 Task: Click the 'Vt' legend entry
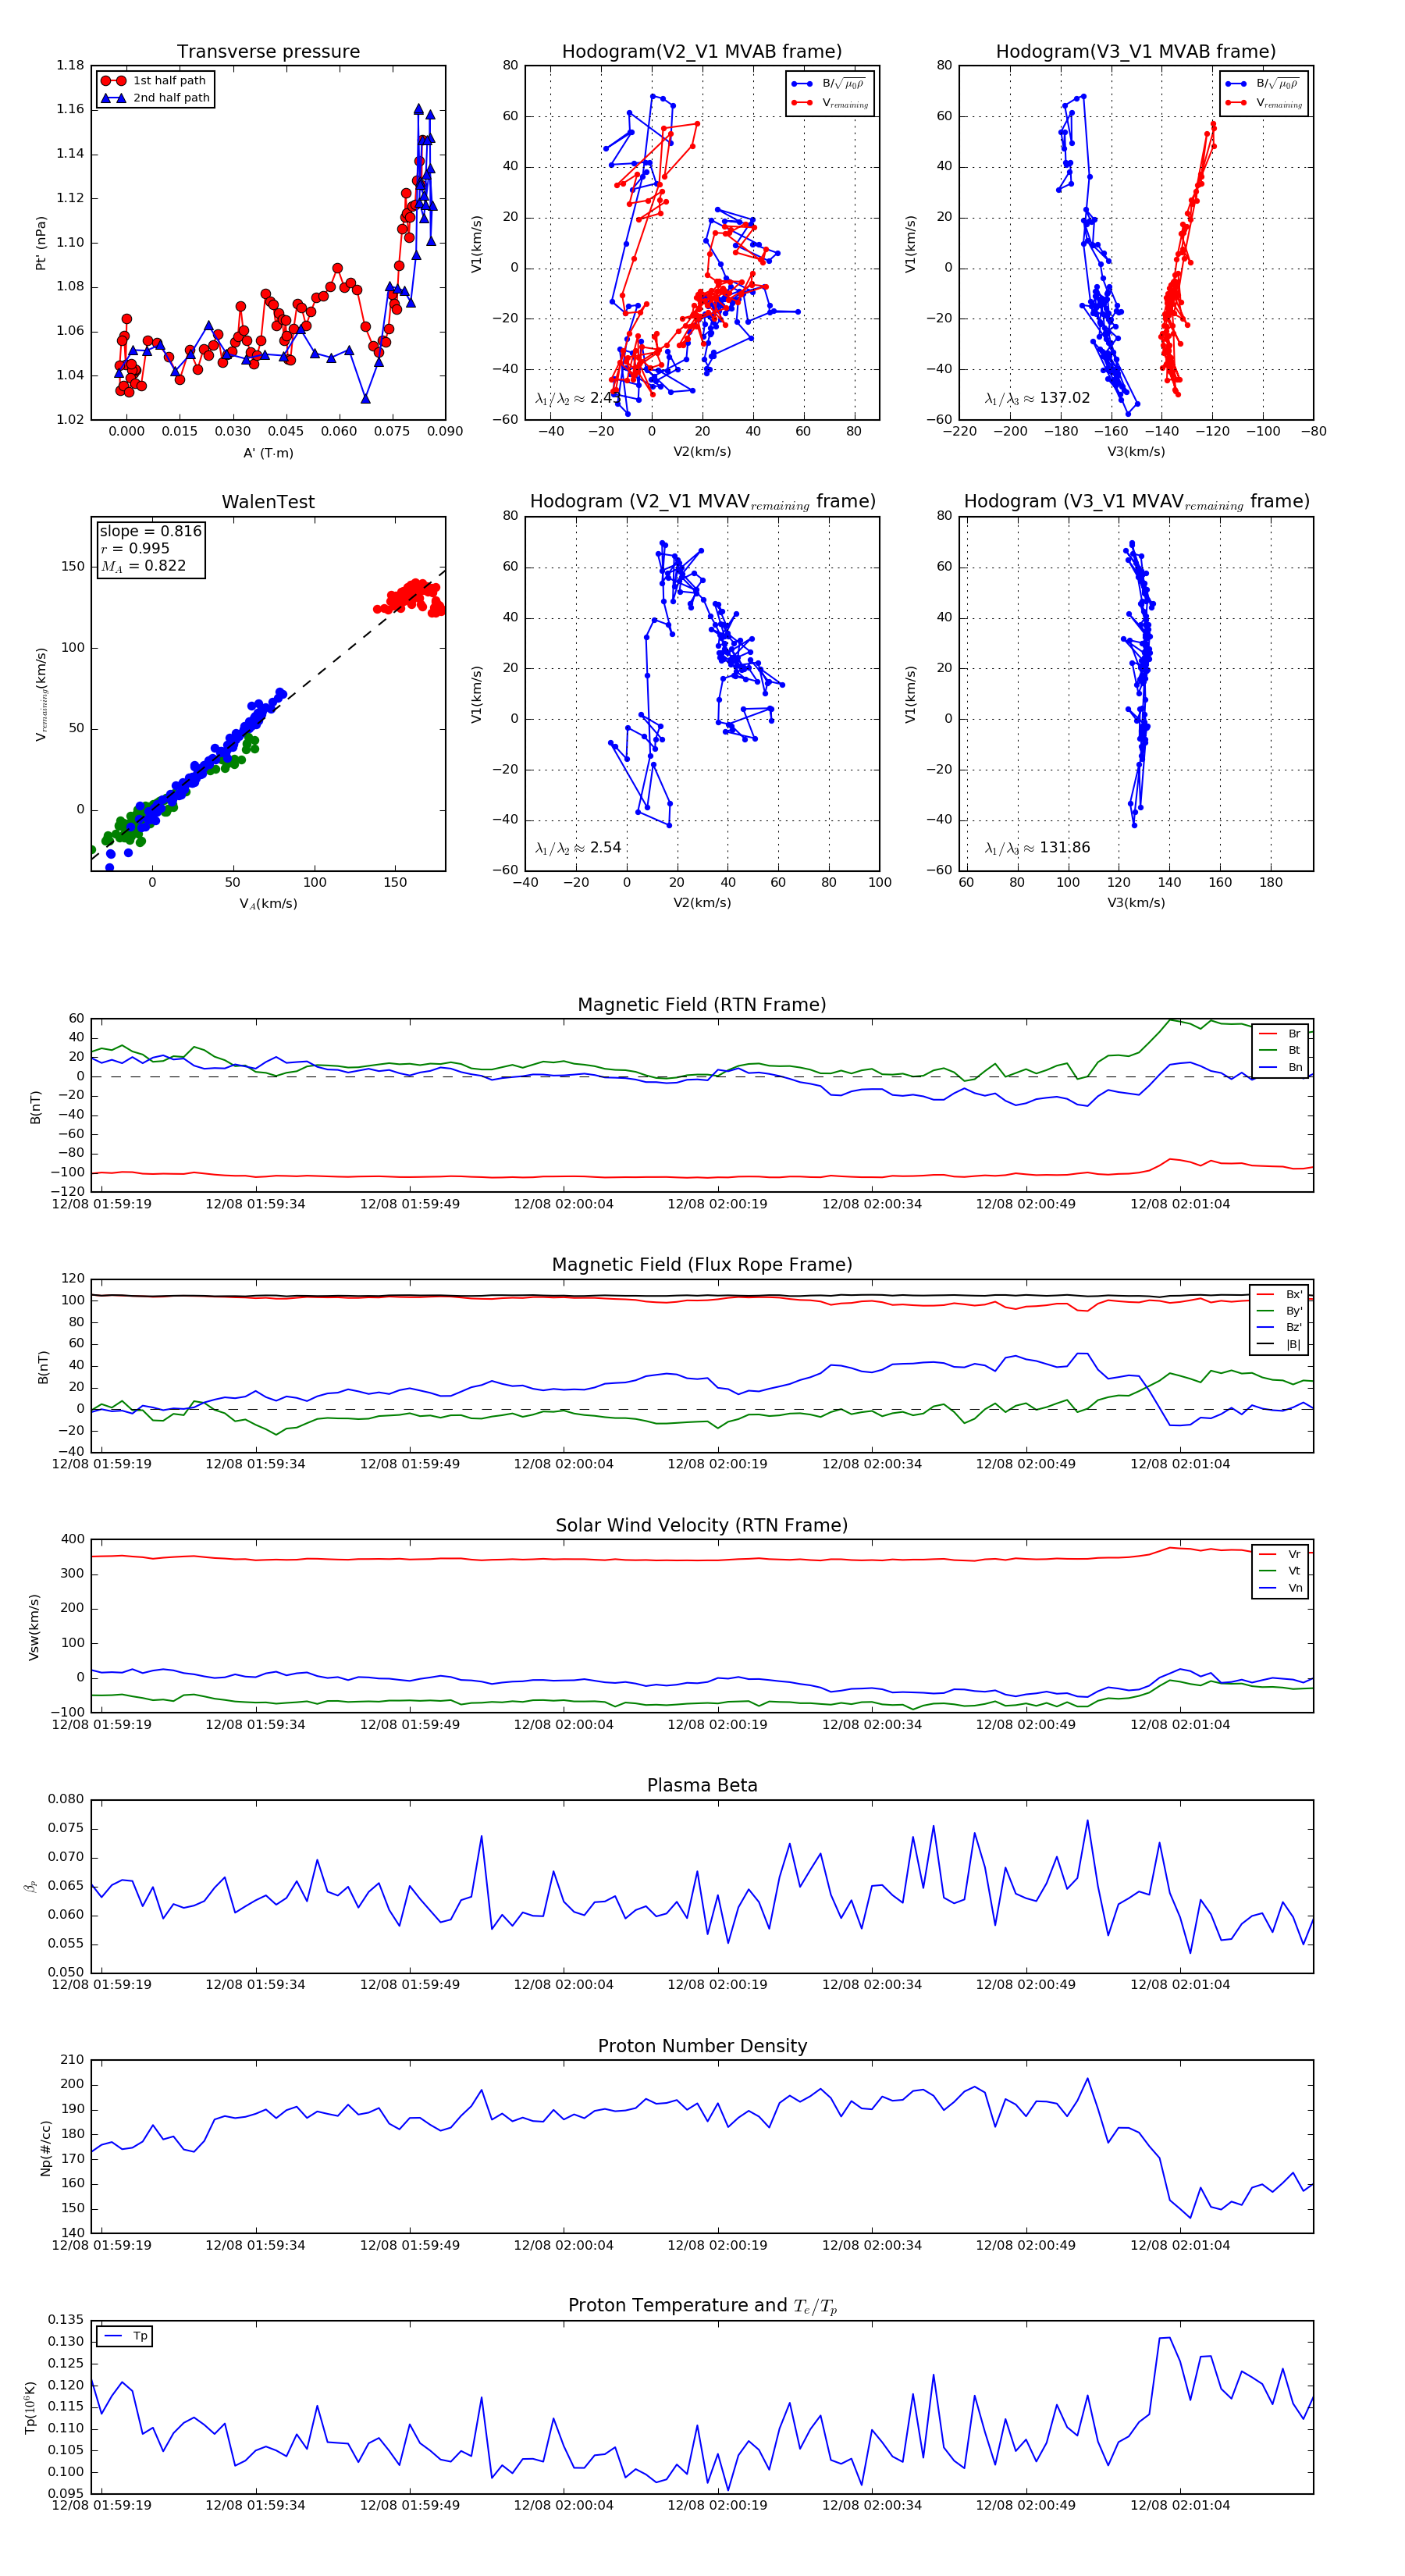click(1281, 1571)
